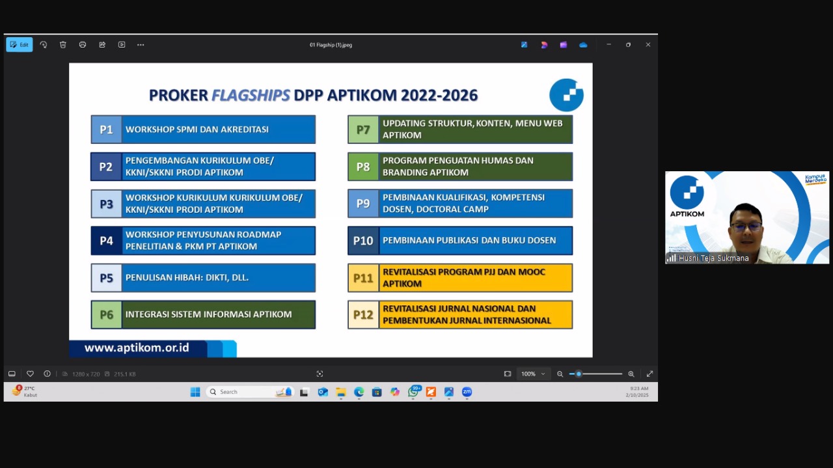Start slideshow with the play icon

pyautogui.click(x=122, y=45)
